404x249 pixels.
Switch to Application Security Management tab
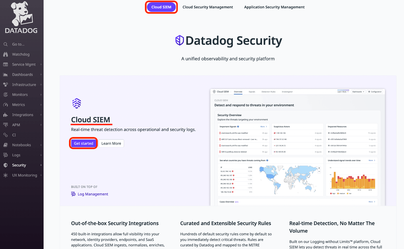pyautogui.click(x=274, y=7)
